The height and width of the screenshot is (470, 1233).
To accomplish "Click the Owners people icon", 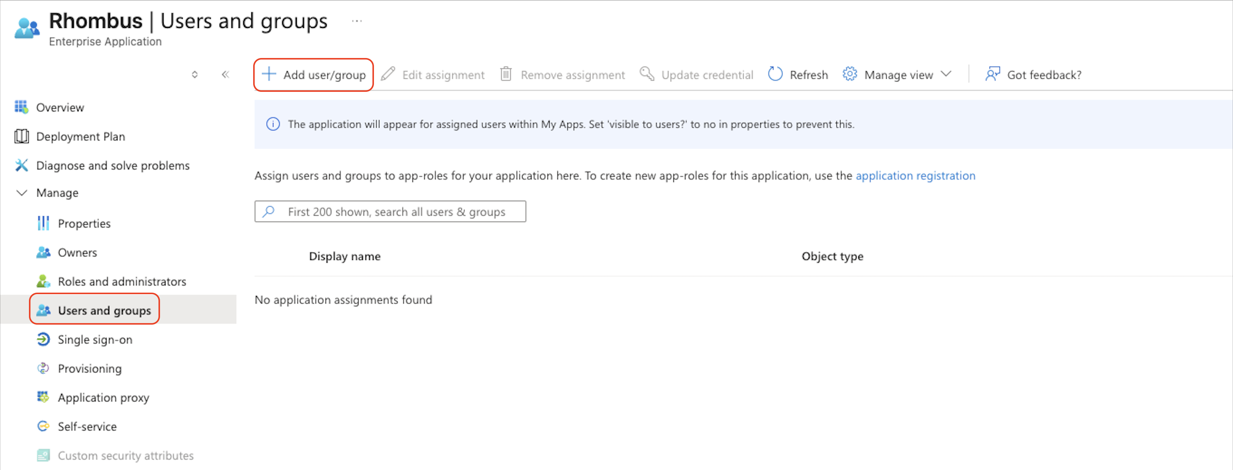I will click(x=43, y=252).
